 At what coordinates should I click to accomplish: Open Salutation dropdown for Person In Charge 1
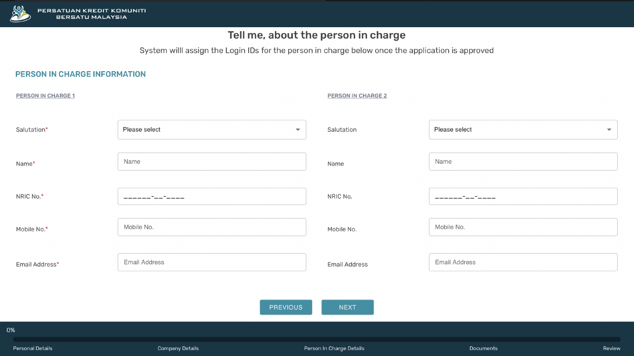pyautogui.click(x=212, y=130)
